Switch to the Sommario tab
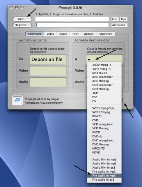 [x=35, y=34]
